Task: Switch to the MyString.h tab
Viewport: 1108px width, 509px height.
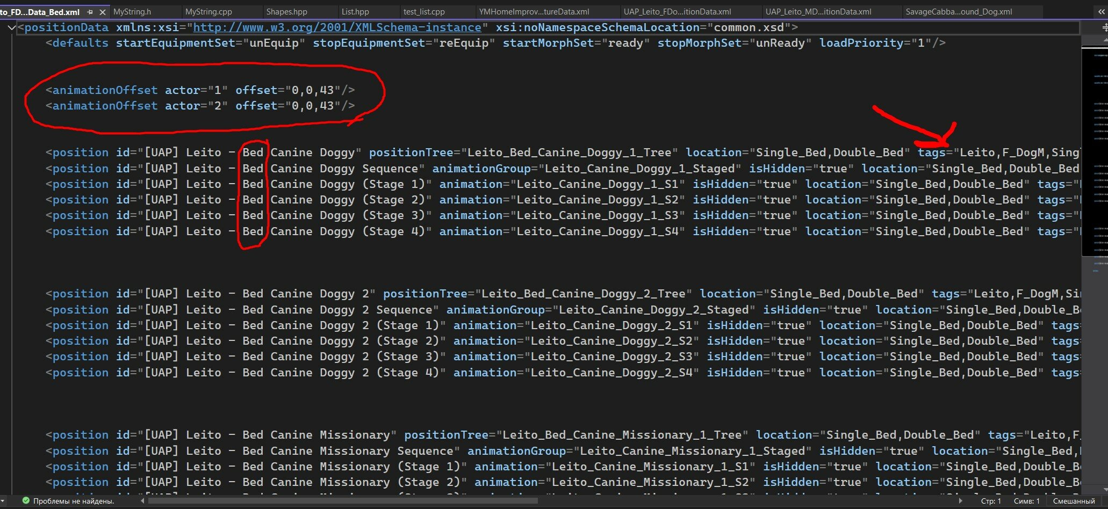Action: [132, 11]
